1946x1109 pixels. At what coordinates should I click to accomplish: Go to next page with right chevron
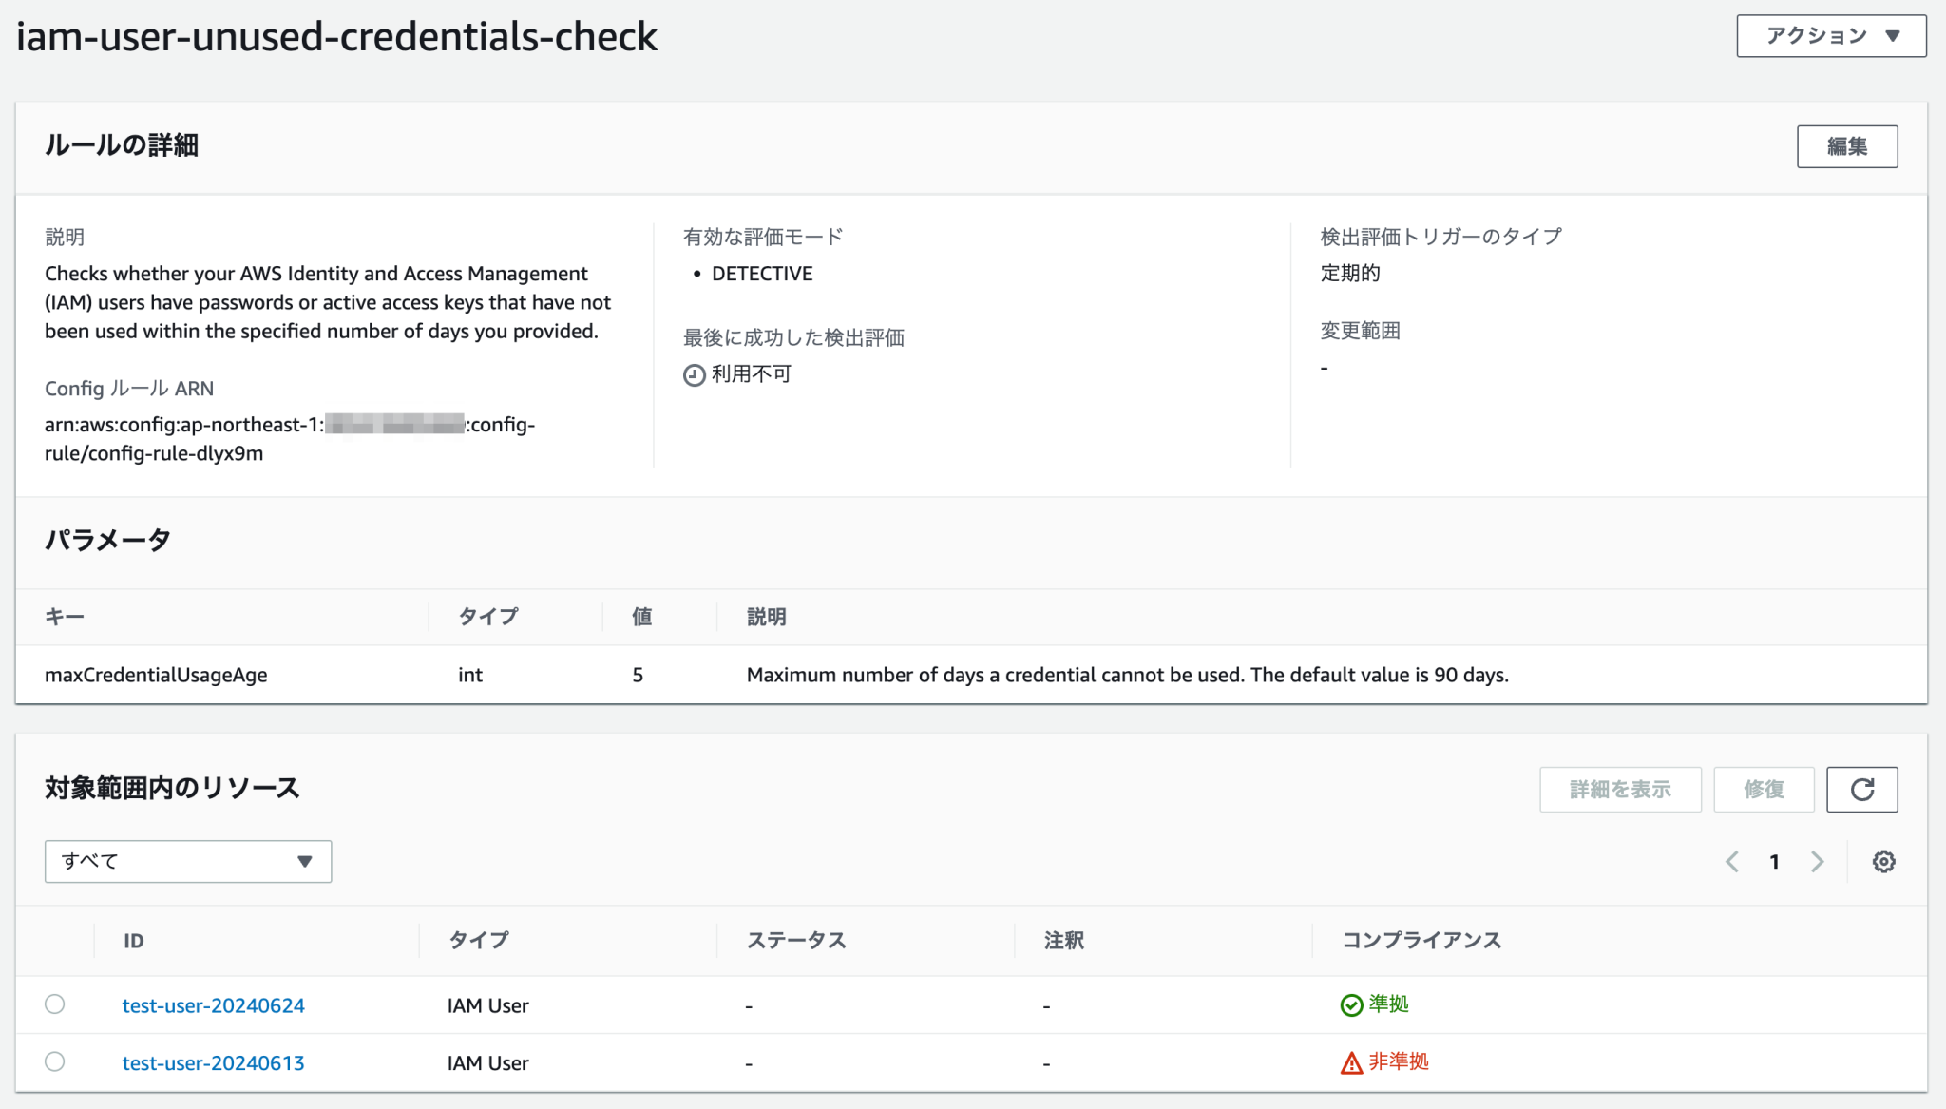(x=1818, y=861)
